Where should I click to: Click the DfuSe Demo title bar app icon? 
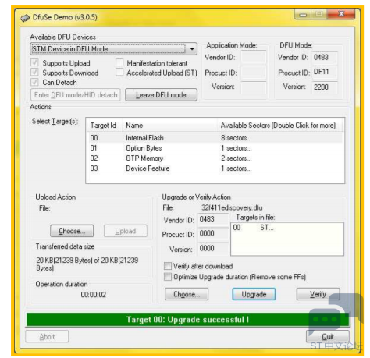click(25, 18)
